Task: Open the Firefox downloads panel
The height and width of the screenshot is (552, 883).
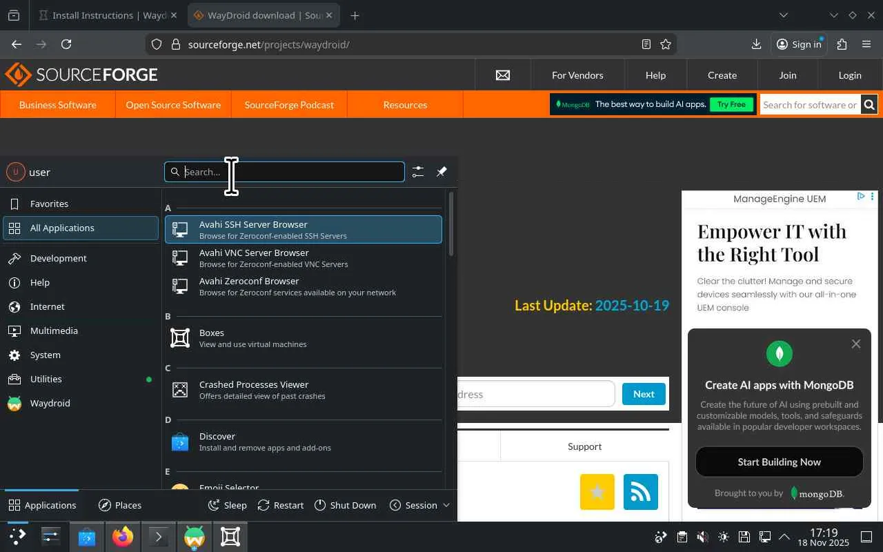Action: pyautogui.click(x=756, y=44)
